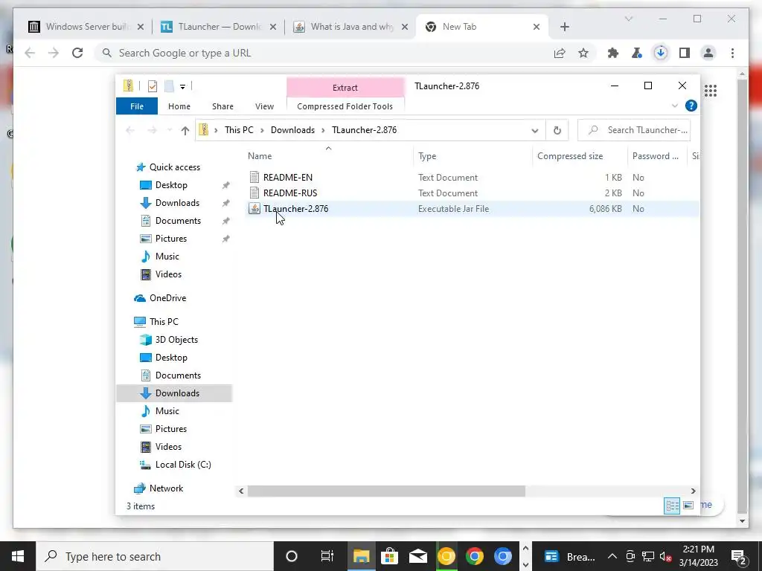
Task: Select This PC in the navigation pane
Action: [163, 322]
